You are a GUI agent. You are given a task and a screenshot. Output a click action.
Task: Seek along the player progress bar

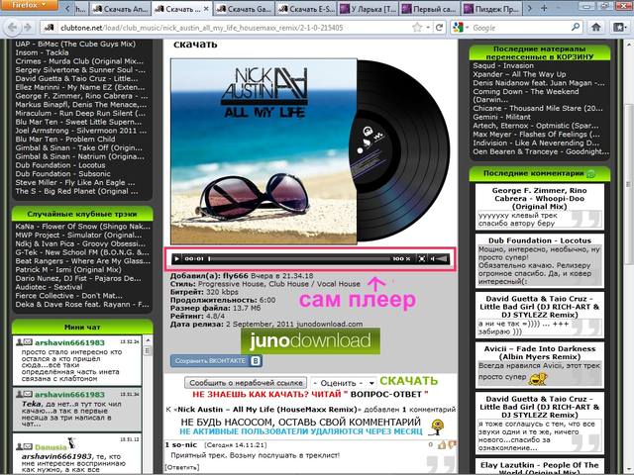tap(299, 258)
